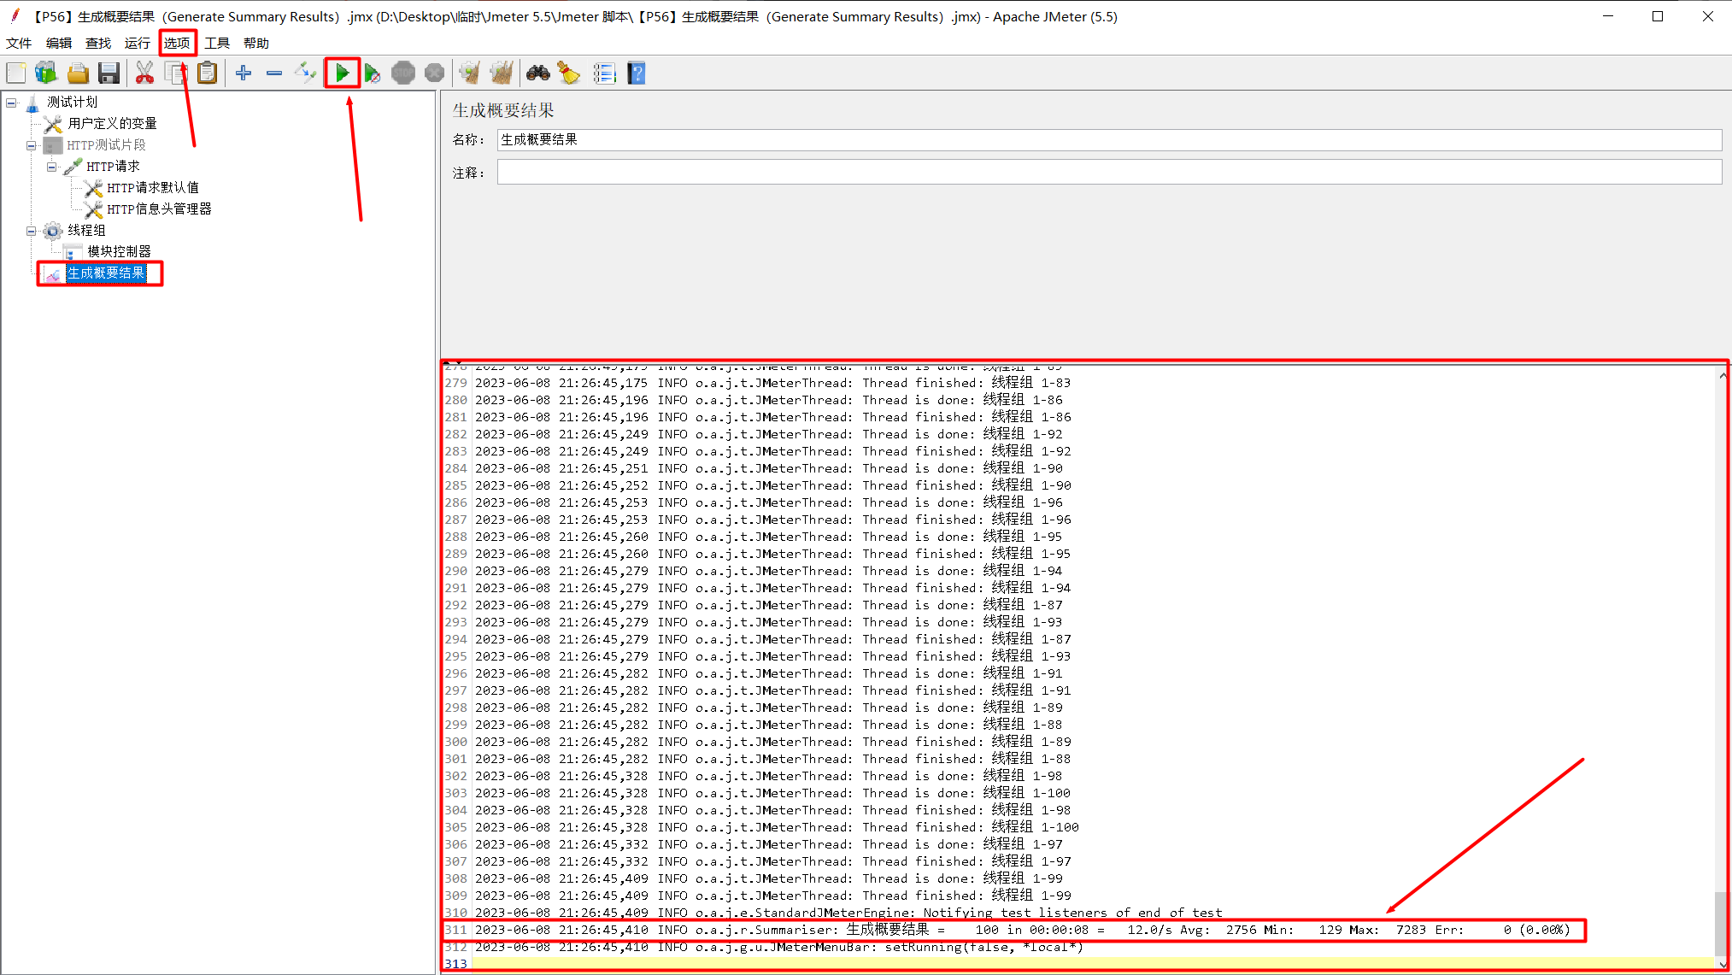Select 用户定义的变量 in the tree
The image size is (1732, 975).
click(x=112, y=124)
